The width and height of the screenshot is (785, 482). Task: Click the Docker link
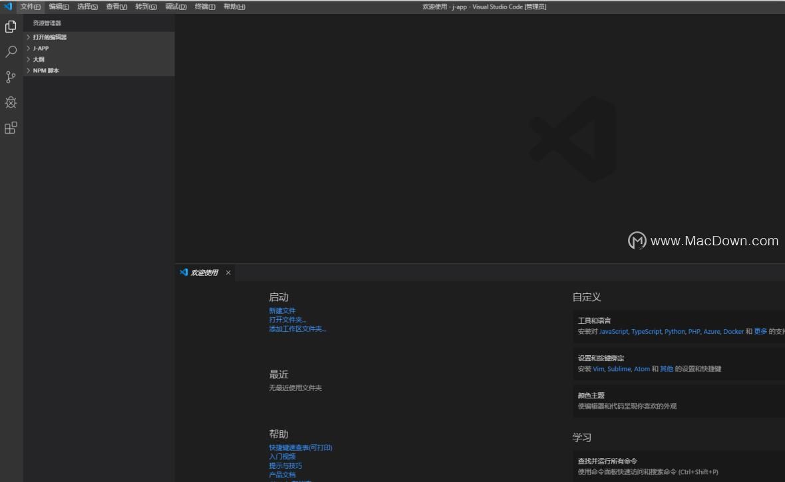(x=733, y=331)
